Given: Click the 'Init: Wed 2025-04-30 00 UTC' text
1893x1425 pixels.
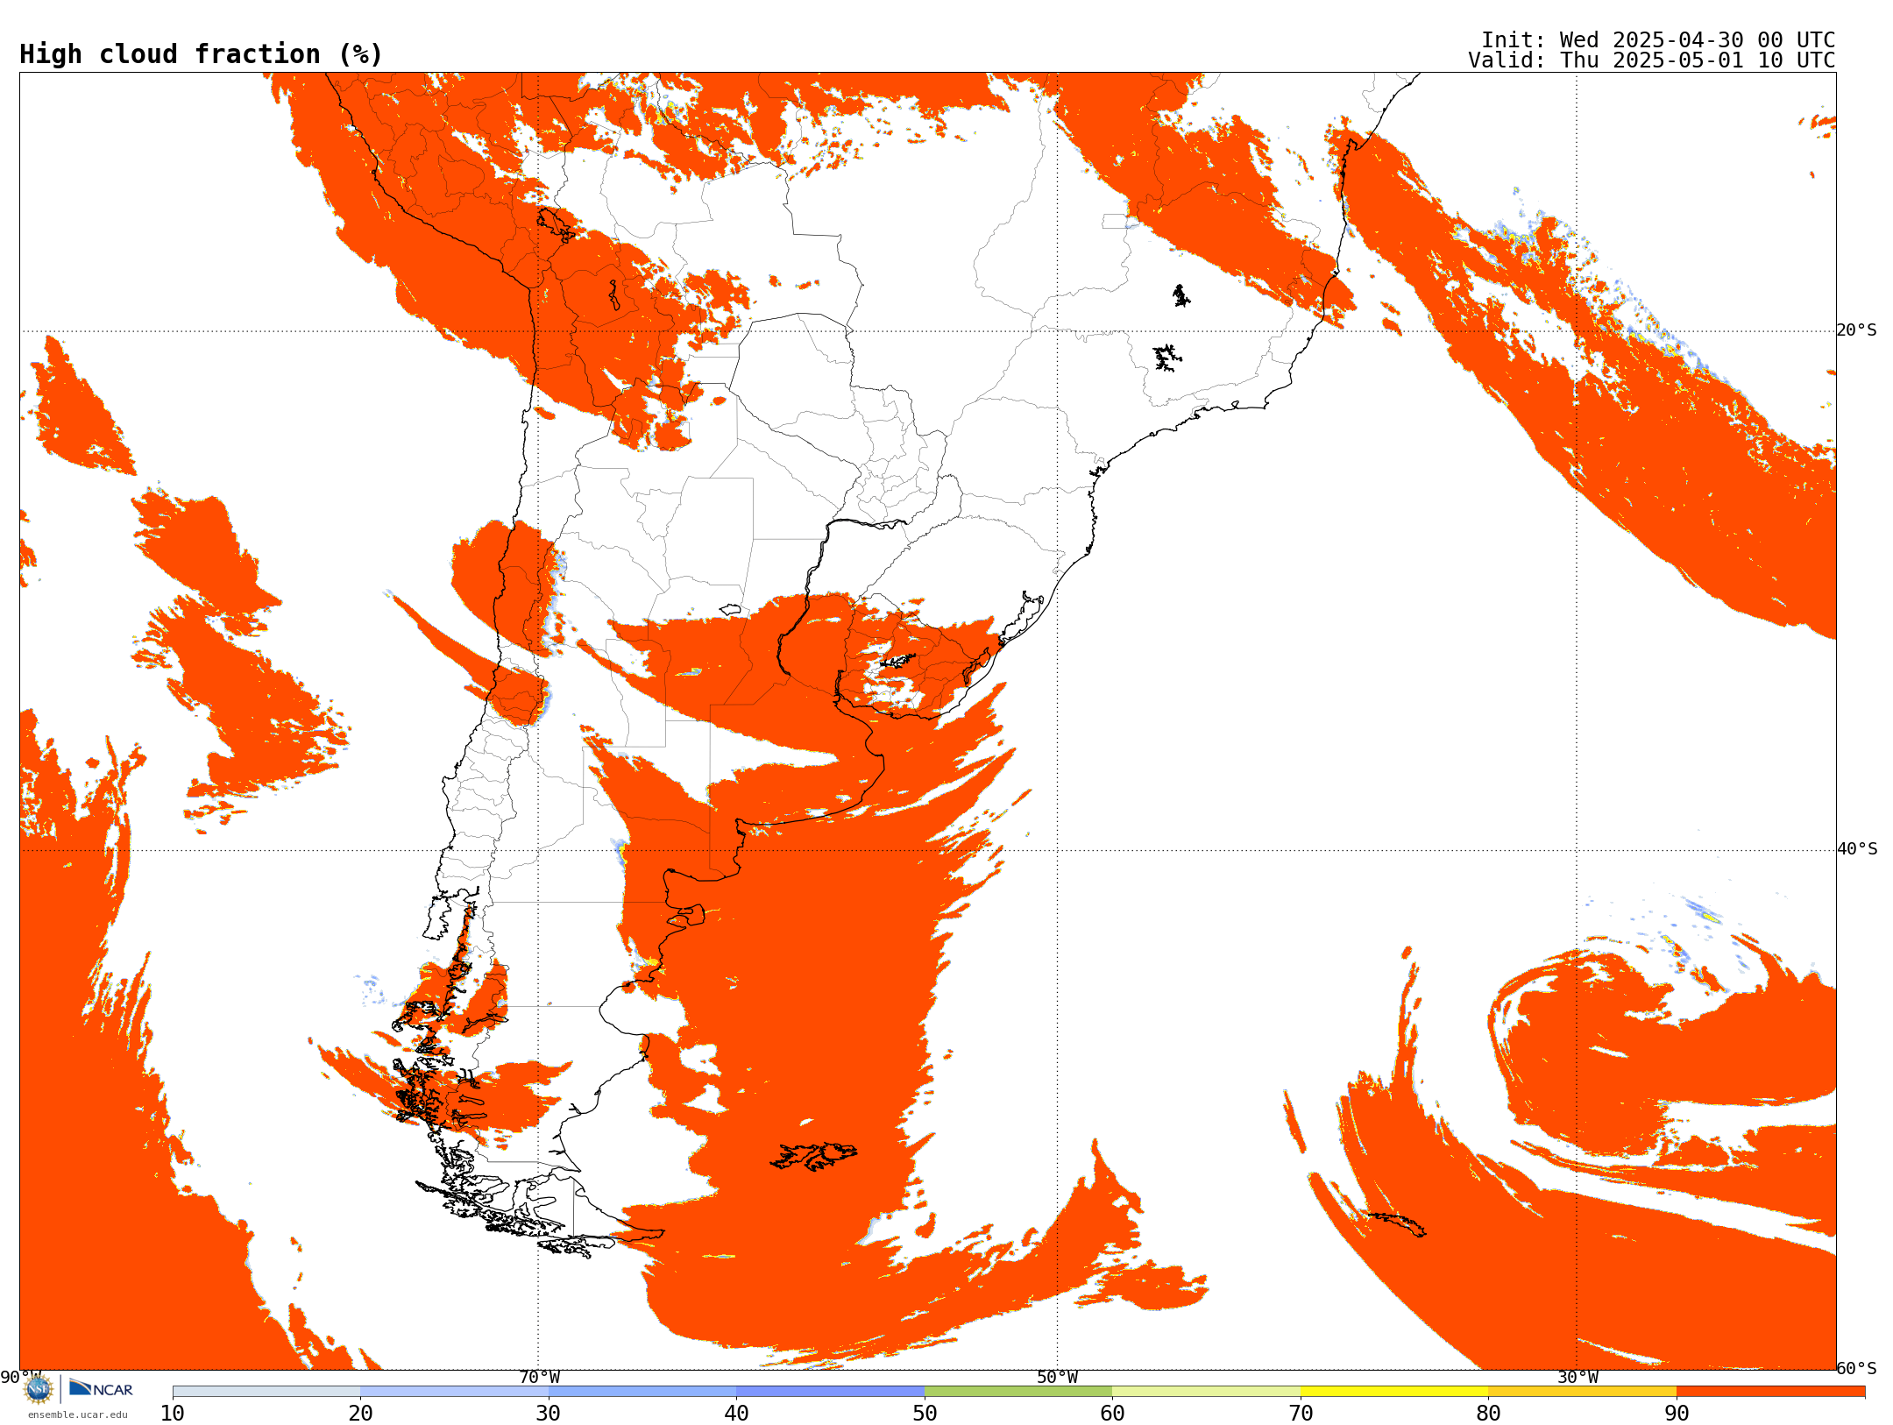Looking at the screenshot, I should [x=1658, y=40].
